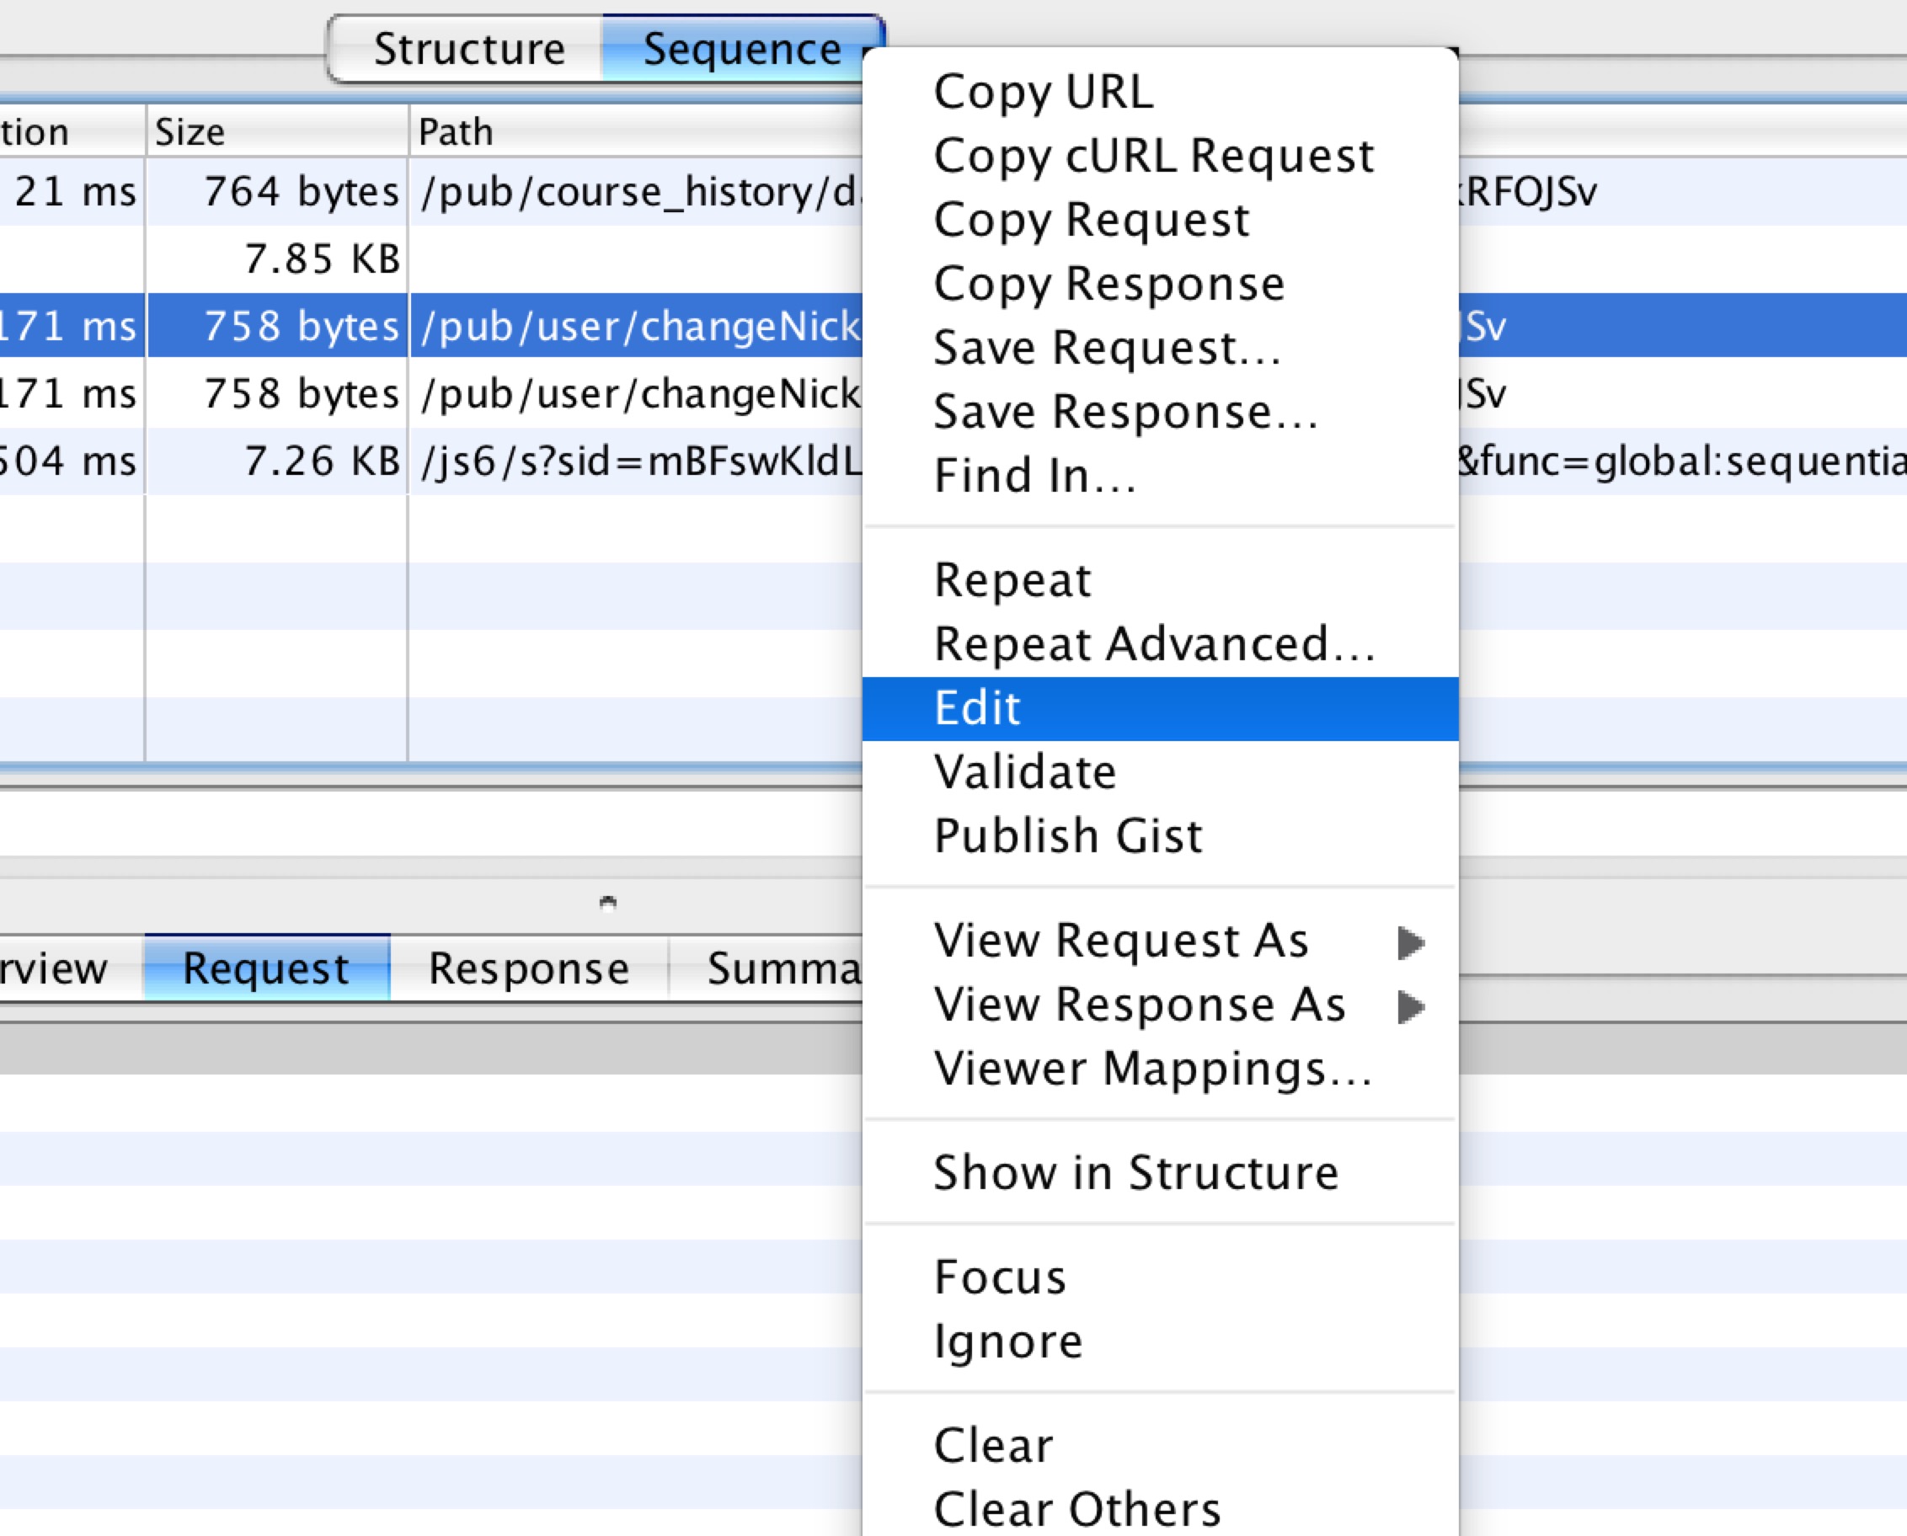Click the Size column header
The height and width of the screenshot is (1536, 1907).
pos(190,132)
